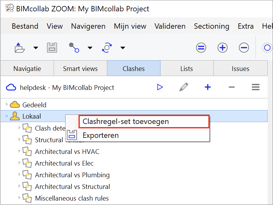Click the circled plus zoom in icon

(x=223, y=48)
